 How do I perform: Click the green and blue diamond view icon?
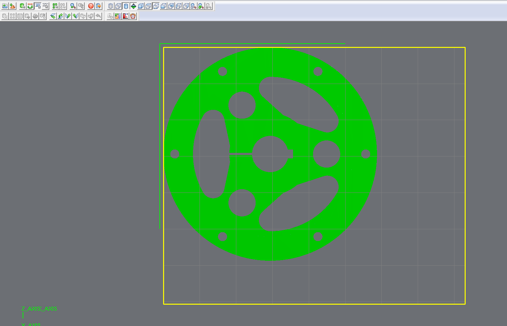coord(133,6)
